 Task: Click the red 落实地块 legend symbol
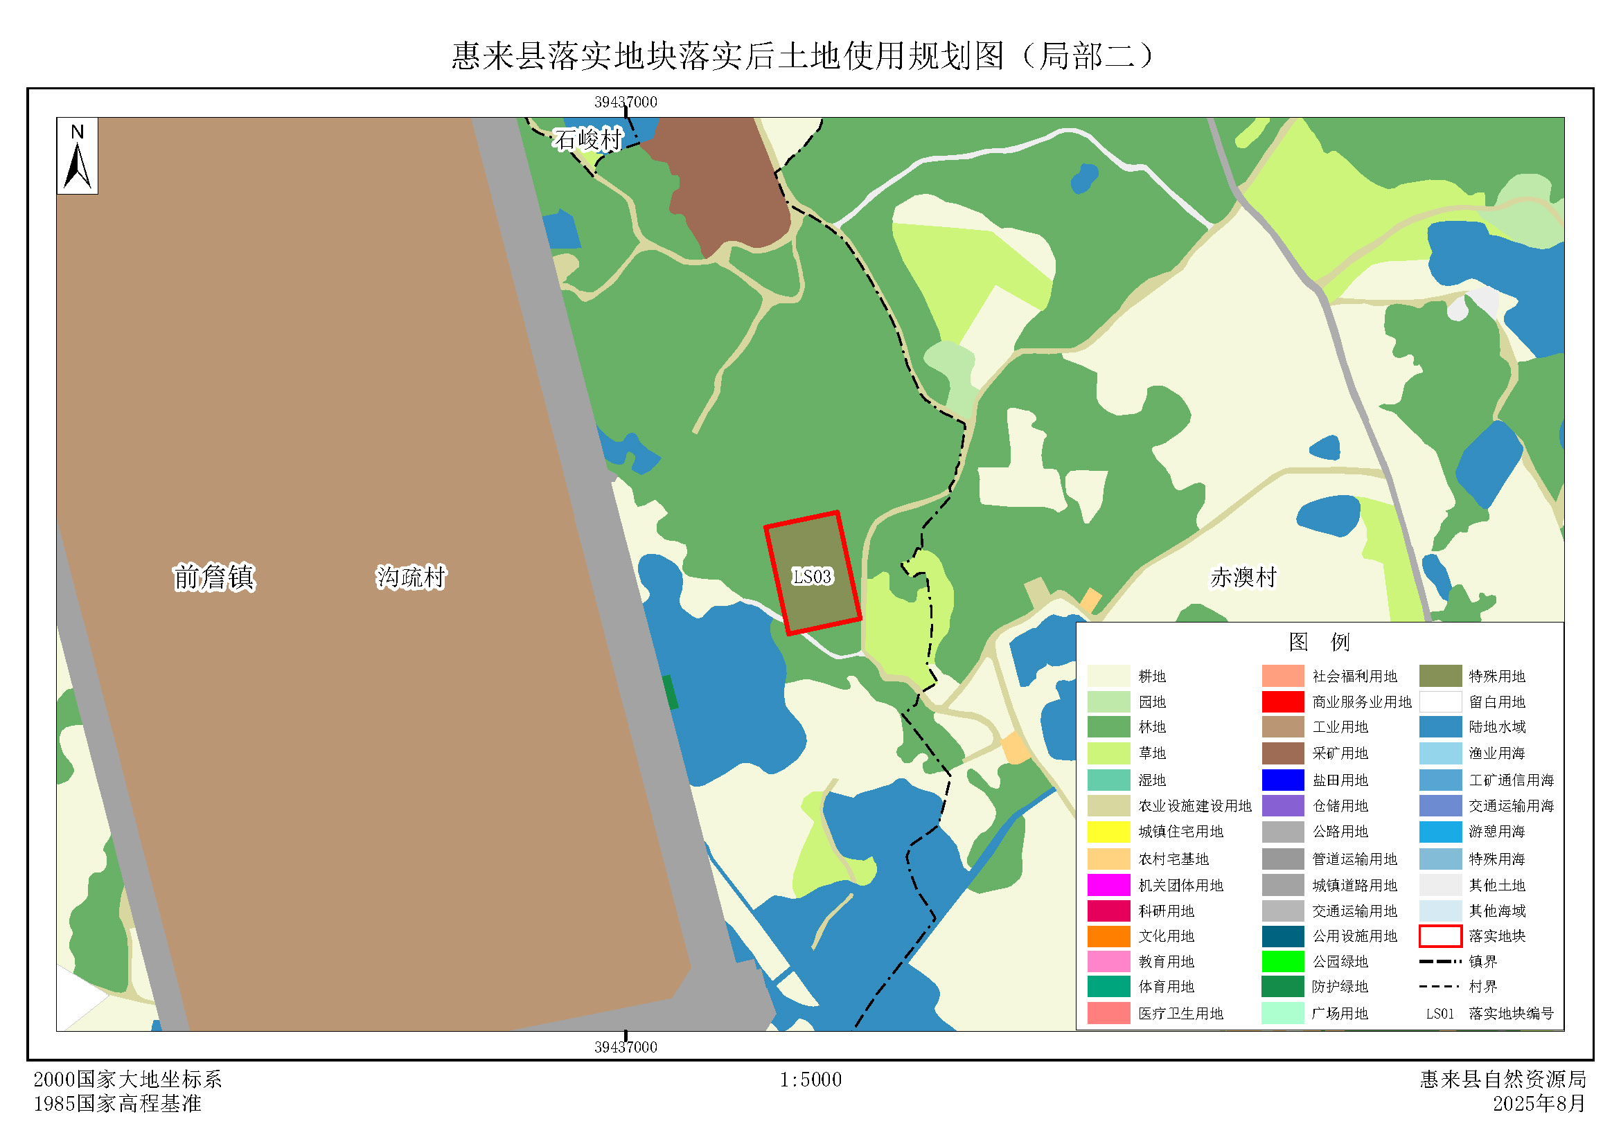pyautogui.click(x=1440, y=935)
